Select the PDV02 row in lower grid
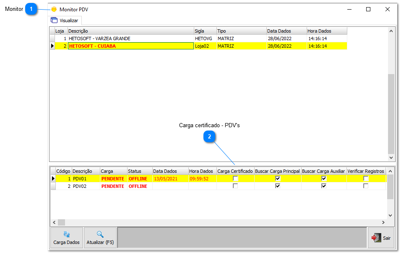The width and height of the screenshot is (401, 254). [x=80, y=186]
